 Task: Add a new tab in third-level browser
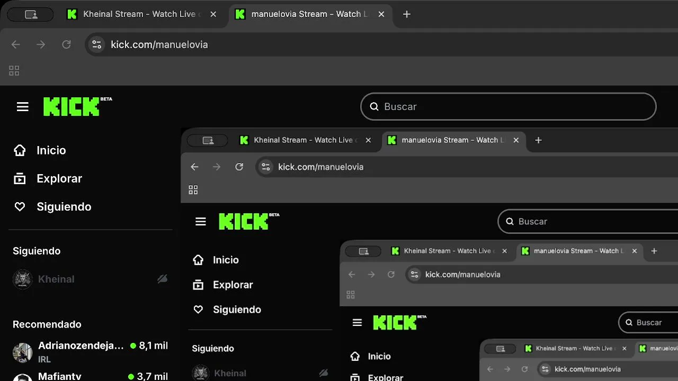(x=654, y=251)
